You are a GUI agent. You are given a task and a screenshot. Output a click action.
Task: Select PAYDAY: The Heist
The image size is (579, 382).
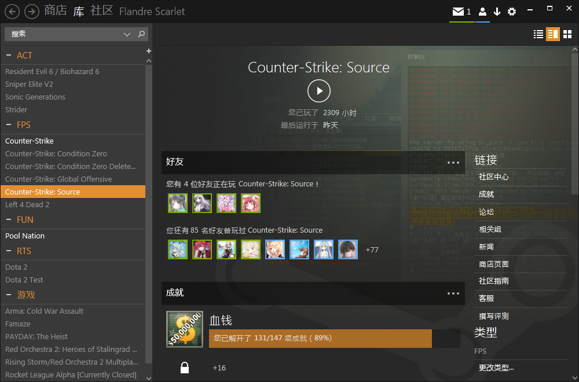[x=73, y=337]
